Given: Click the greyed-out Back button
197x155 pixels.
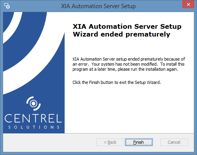Looking at the screenshot, I should point(110,142).
